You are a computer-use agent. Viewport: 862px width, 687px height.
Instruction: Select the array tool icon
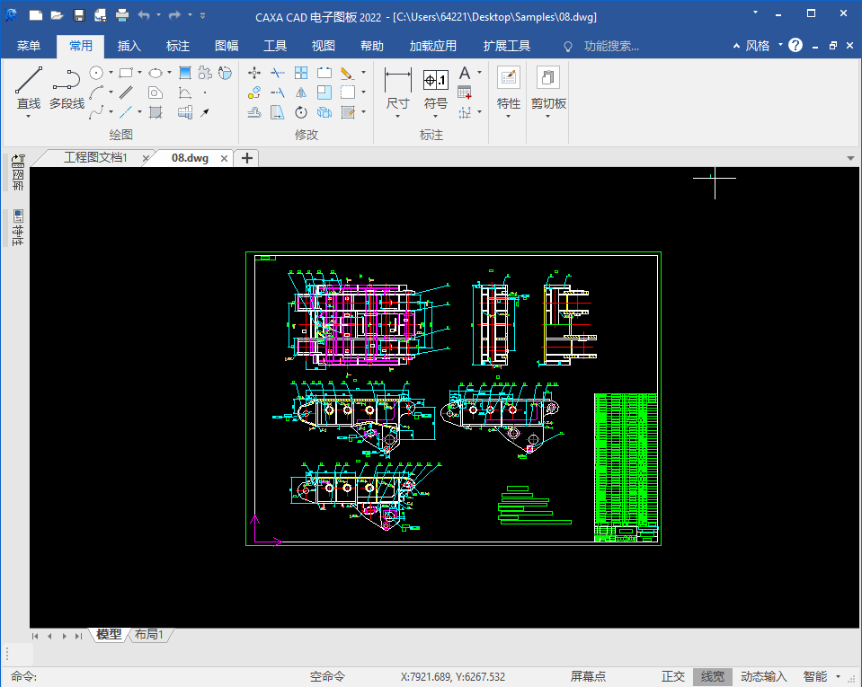tap(301, 73)
